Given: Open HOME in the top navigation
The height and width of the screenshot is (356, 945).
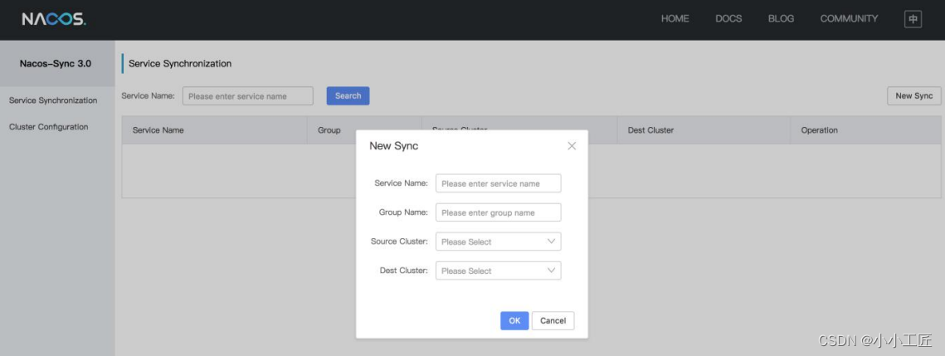Looking at the screenshot, I should (675, 19).
